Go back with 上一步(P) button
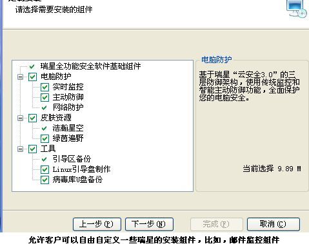 [x=97, y=224]
